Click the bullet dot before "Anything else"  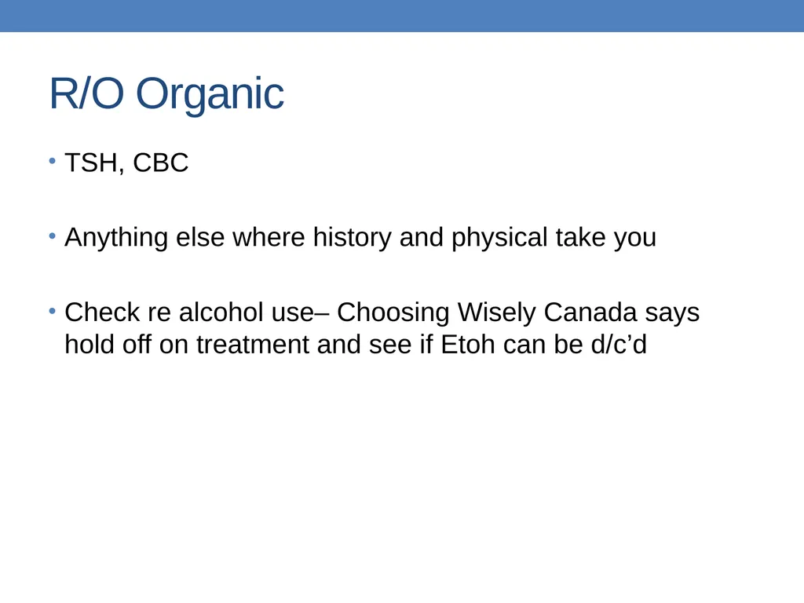click(x=53, y=236)
